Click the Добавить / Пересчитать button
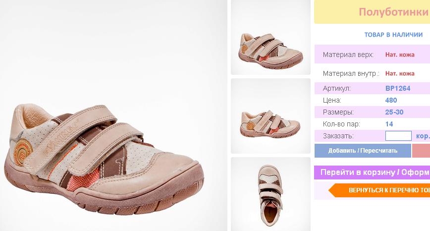Screen dimensions: 430x231 click(363, 151)
